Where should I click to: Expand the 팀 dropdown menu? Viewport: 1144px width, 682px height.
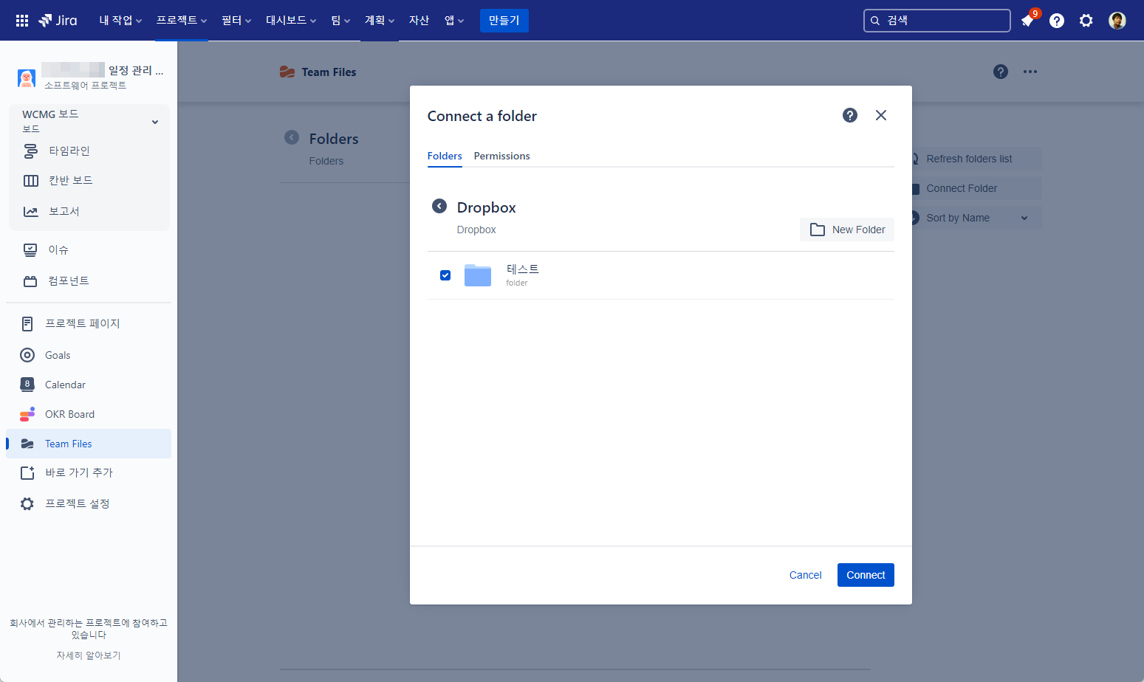click(x=340, y=21)
